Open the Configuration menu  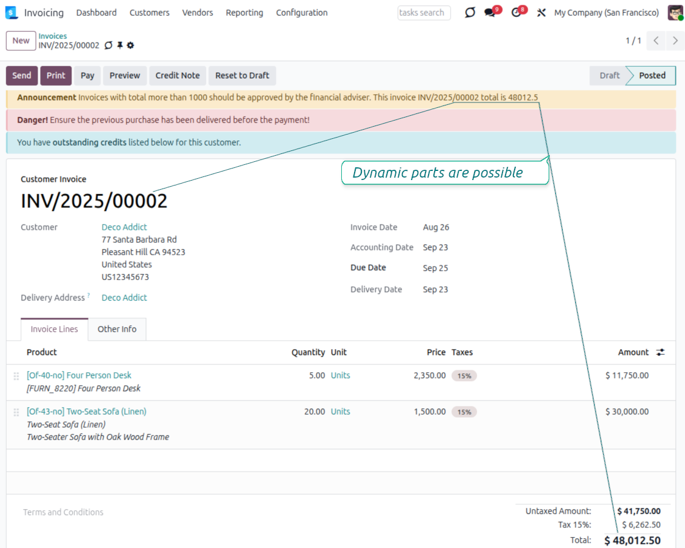[301, 13]
